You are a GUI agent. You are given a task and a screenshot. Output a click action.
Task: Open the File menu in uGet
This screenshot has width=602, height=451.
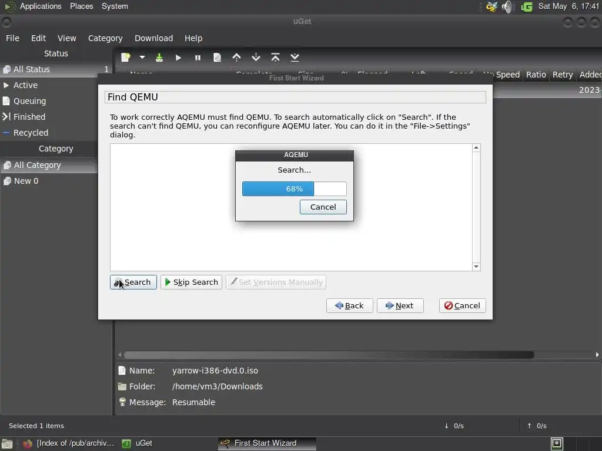tap(13, 38)
